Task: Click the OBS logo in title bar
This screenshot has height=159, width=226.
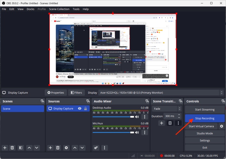Action: click(x=3, y=3)
